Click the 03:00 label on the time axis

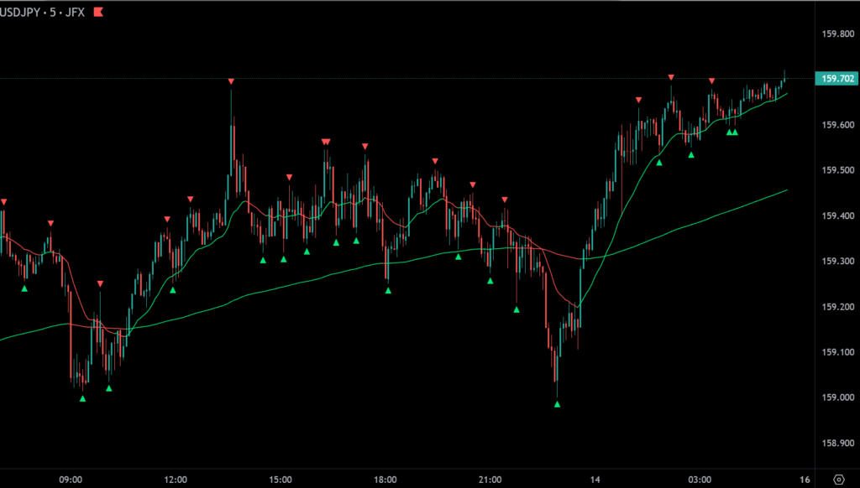tap(700, 480)
